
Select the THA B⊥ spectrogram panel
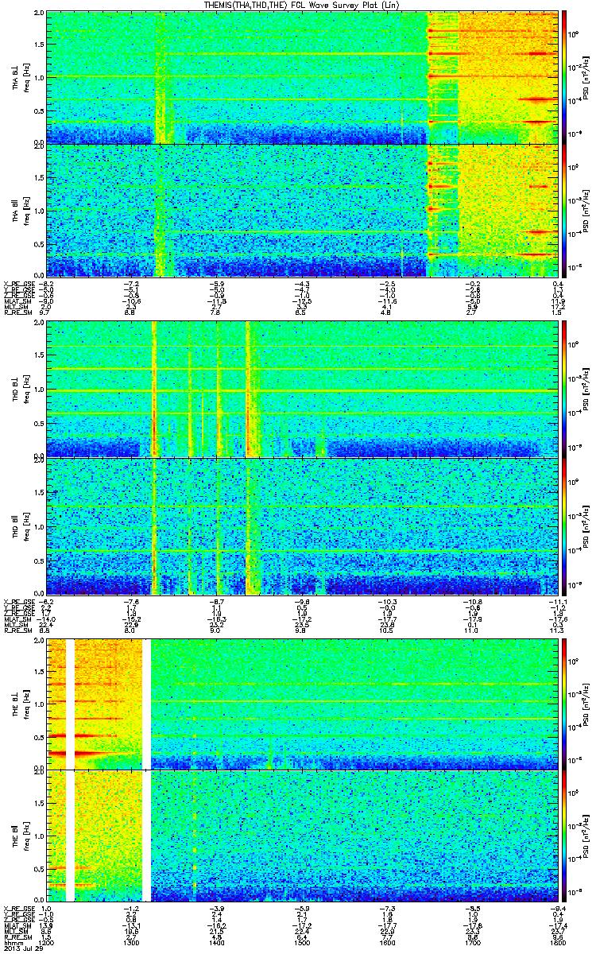(x=301, y=77)
